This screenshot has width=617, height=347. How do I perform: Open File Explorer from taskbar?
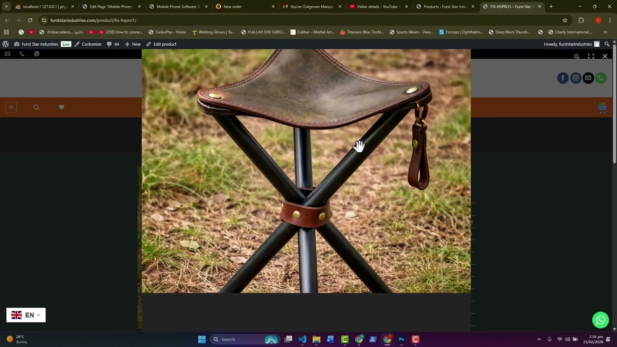(x=316, y=339)
